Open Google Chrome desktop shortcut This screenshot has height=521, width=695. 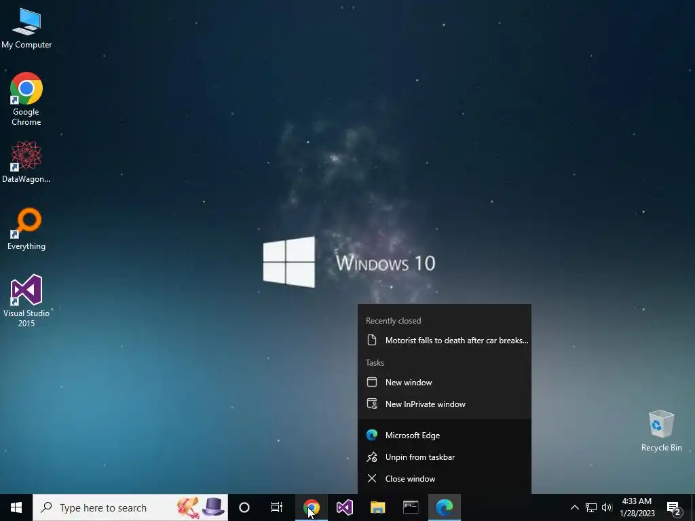pyautogui.click(x=26, y=99)
